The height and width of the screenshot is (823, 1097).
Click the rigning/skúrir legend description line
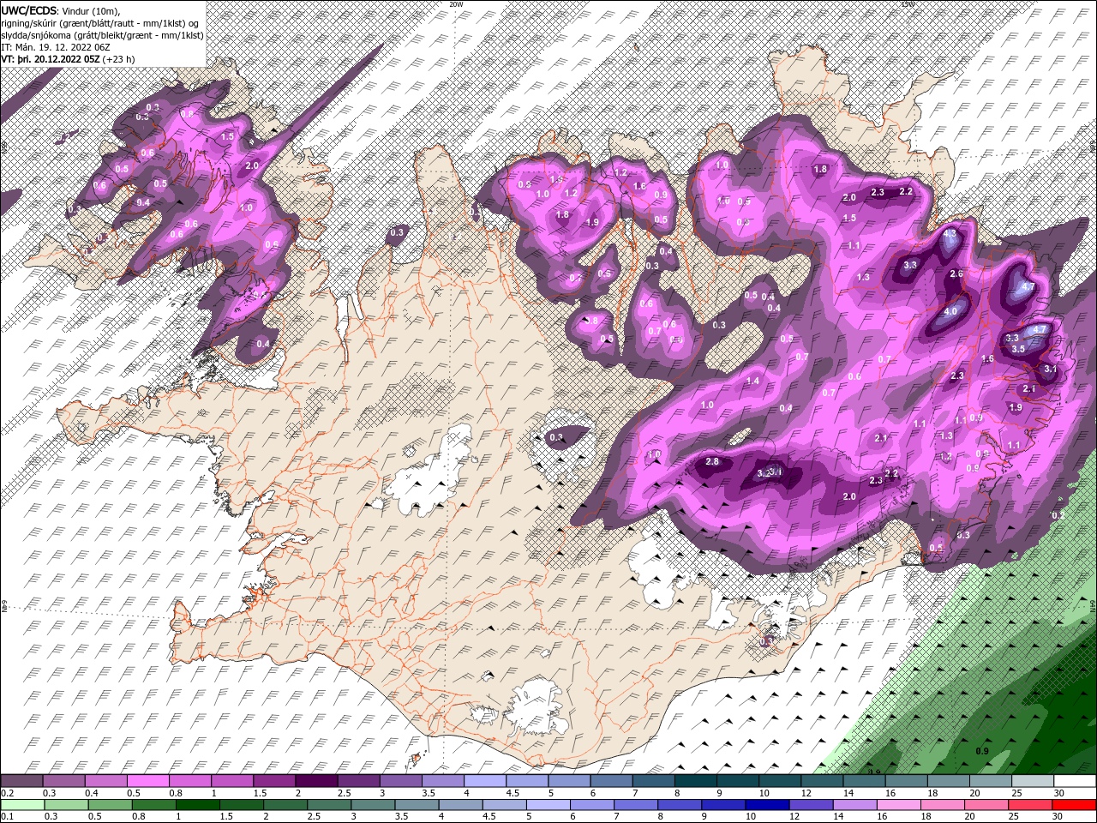click(101, 22)
